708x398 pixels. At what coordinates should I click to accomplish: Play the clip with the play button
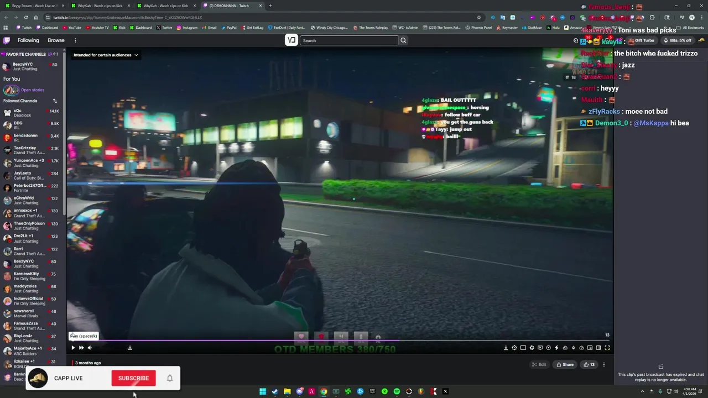(x=72, y=348)
